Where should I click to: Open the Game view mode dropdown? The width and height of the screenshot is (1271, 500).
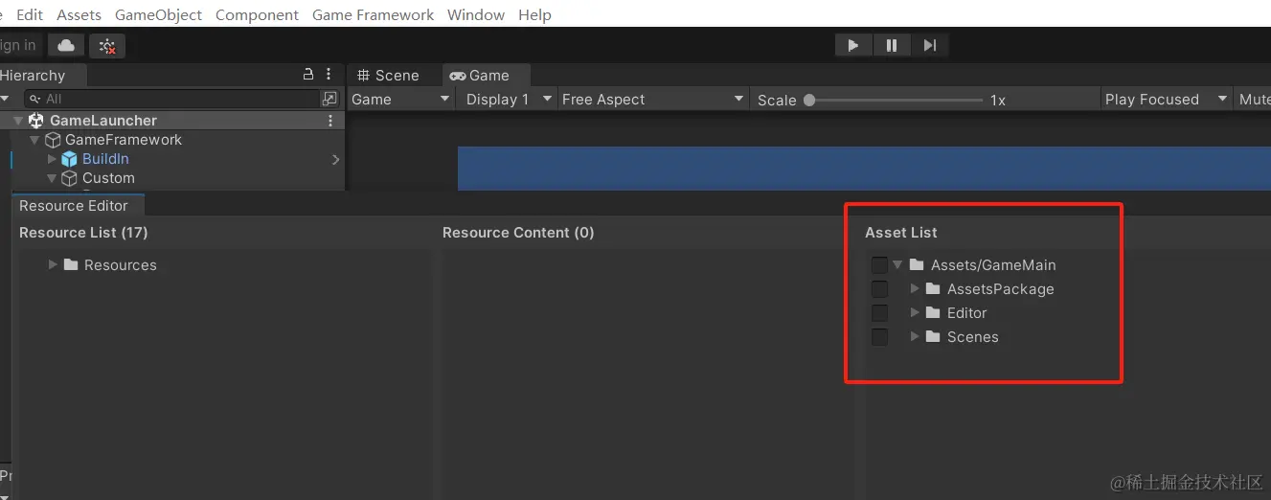coord(400,99)
